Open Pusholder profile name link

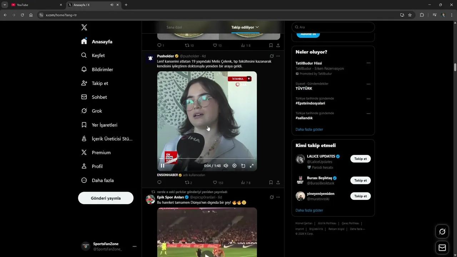point(166,56)
